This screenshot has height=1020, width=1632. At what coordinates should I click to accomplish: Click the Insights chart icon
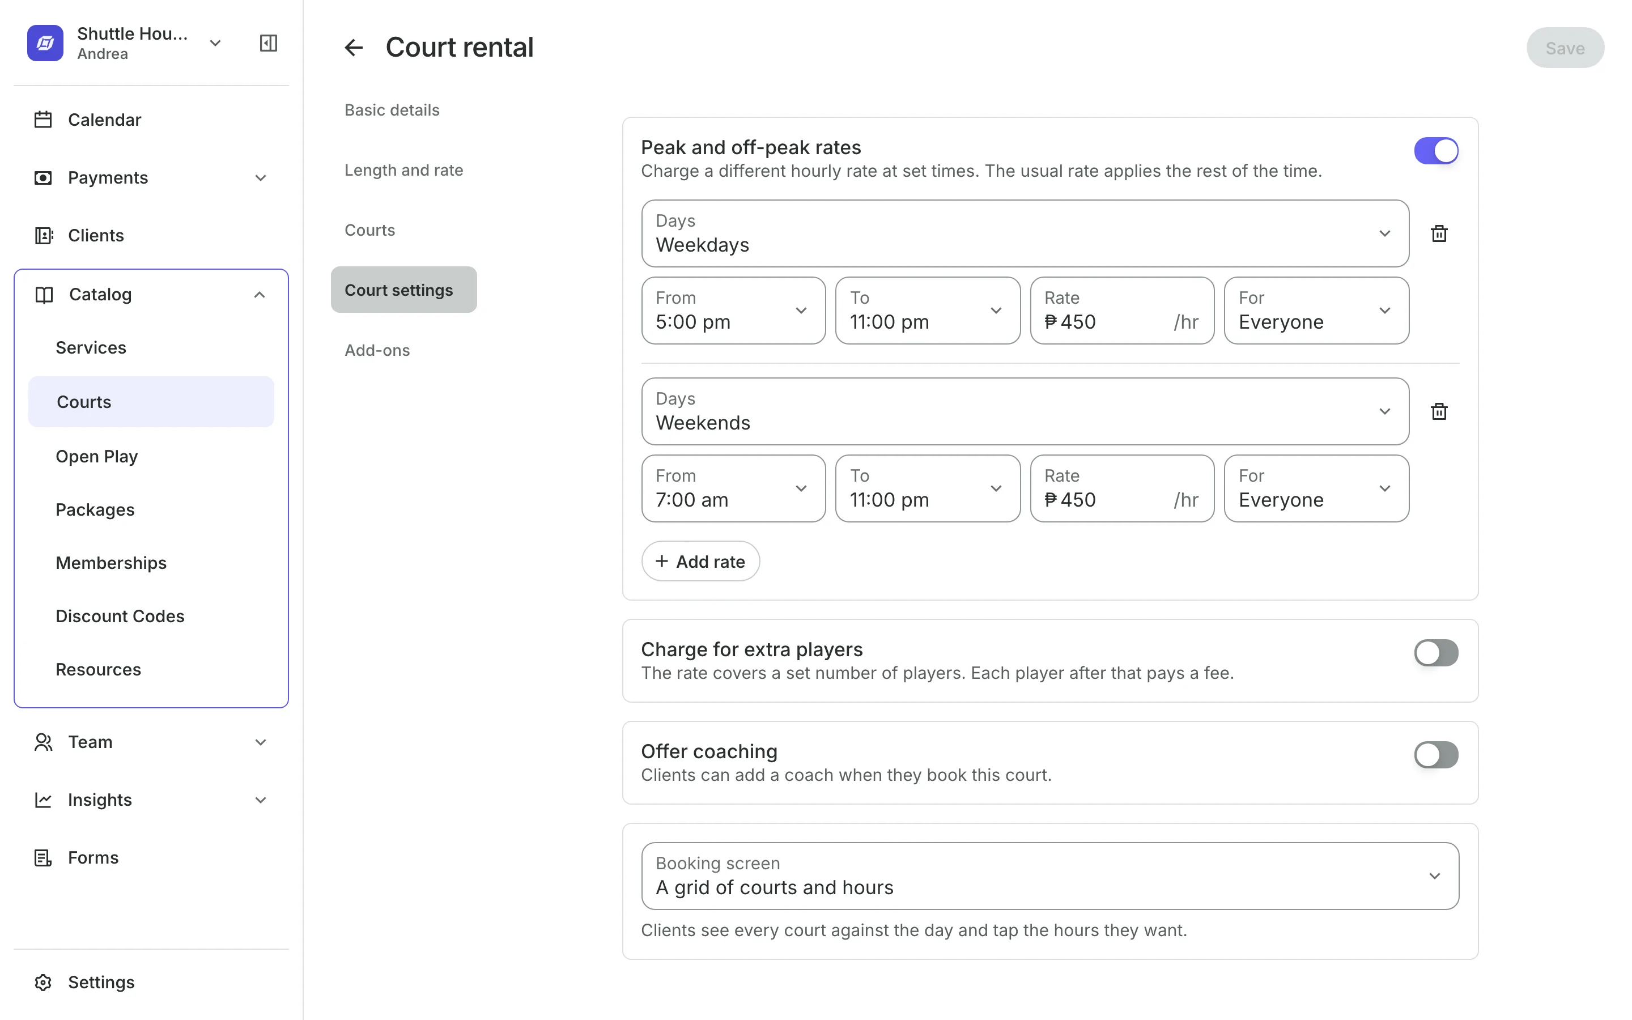pos(43,800)
